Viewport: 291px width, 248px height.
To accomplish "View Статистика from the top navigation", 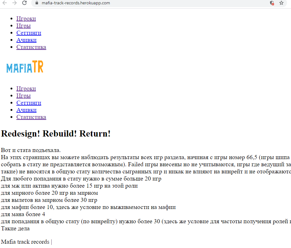I will click(31, 47).
